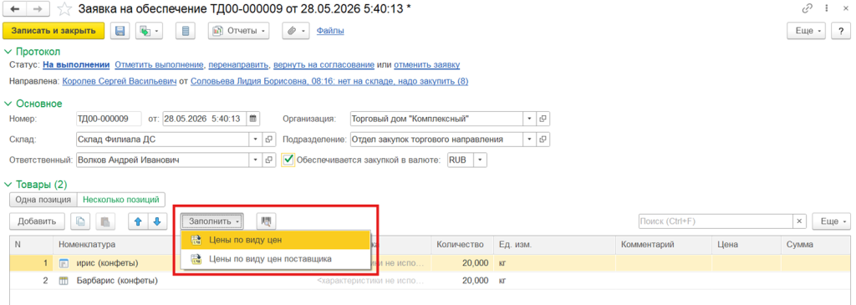Click the Цена column header
856x305 pixels.
point(746,245)
